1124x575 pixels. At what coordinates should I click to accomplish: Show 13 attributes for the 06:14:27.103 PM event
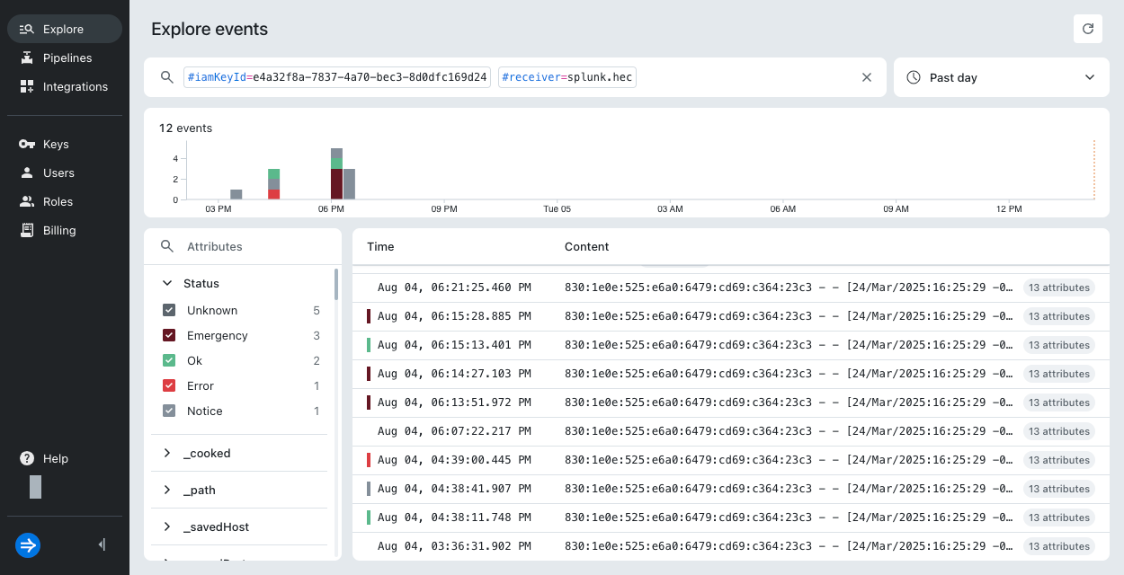pos(1058,374)
